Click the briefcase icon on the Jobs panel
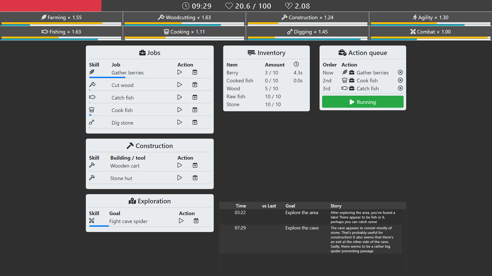Image resolution: width=492 pixels, height=276 pixels. pos(142,53)
